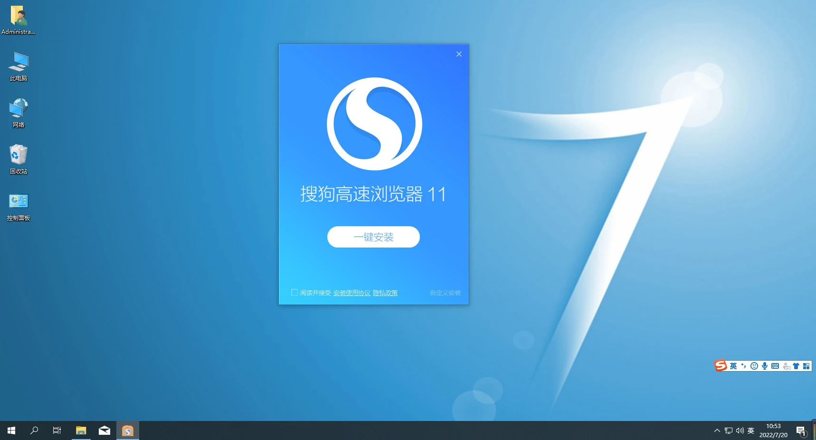Screen dimensions: 816x440
Task: Select the Administrator folder desktop icon
Action: [19, 20]
